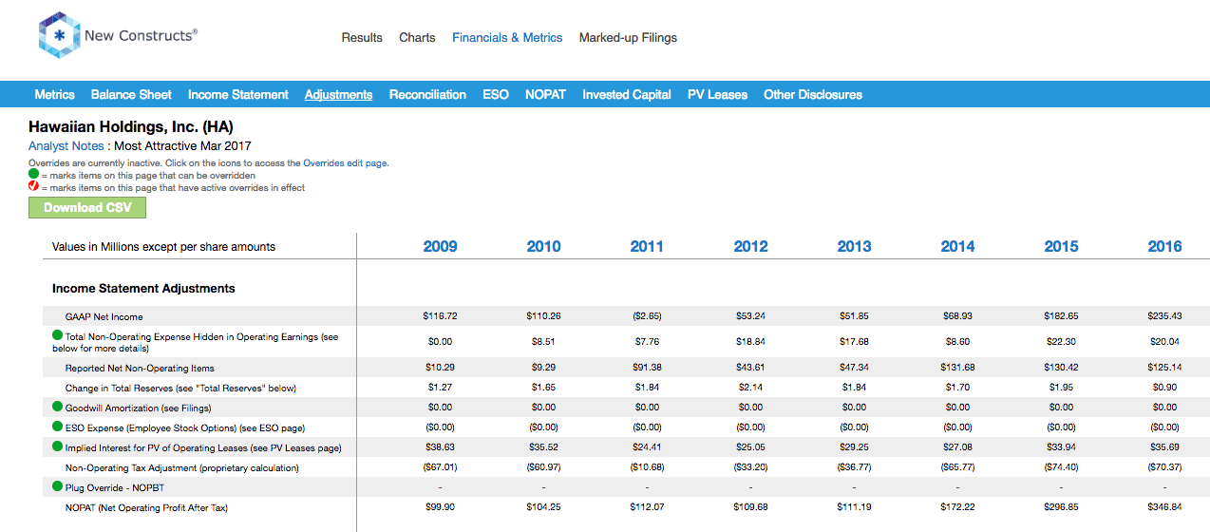Click the 2014 column header
This screenshot has width=1210, height=532.
coord(957,246)
